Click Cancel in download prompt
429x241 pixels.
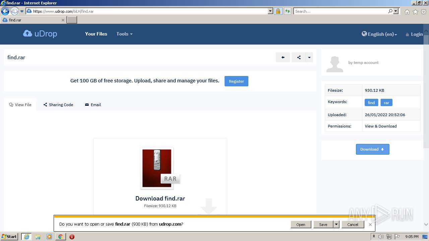(x=353, y=225)
